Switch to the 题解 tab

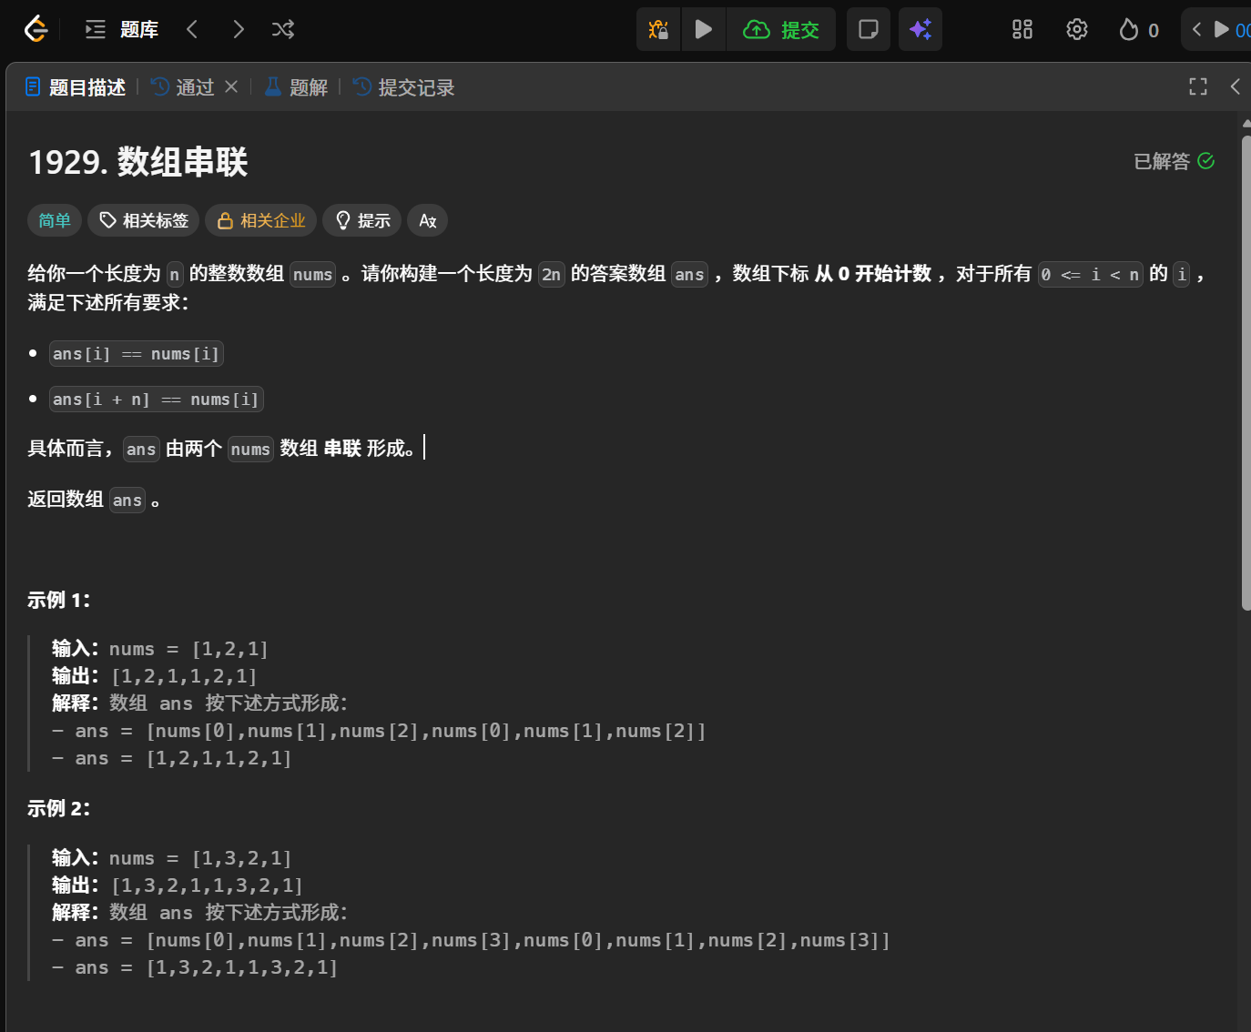click(x=296, y=87)
